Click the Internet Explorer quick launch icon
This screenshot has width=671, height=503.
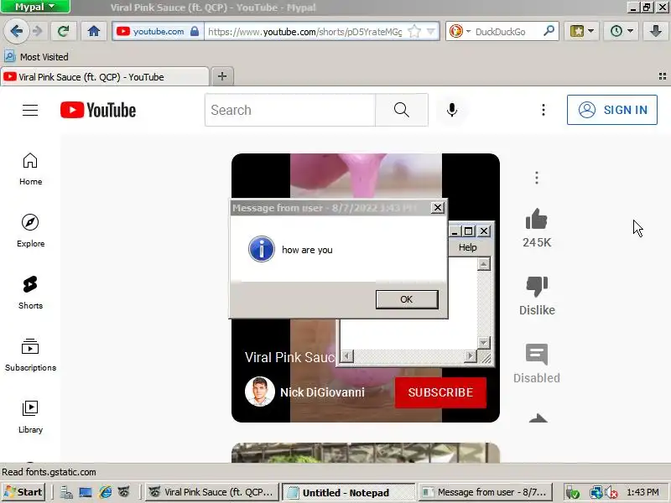[105, 492]
